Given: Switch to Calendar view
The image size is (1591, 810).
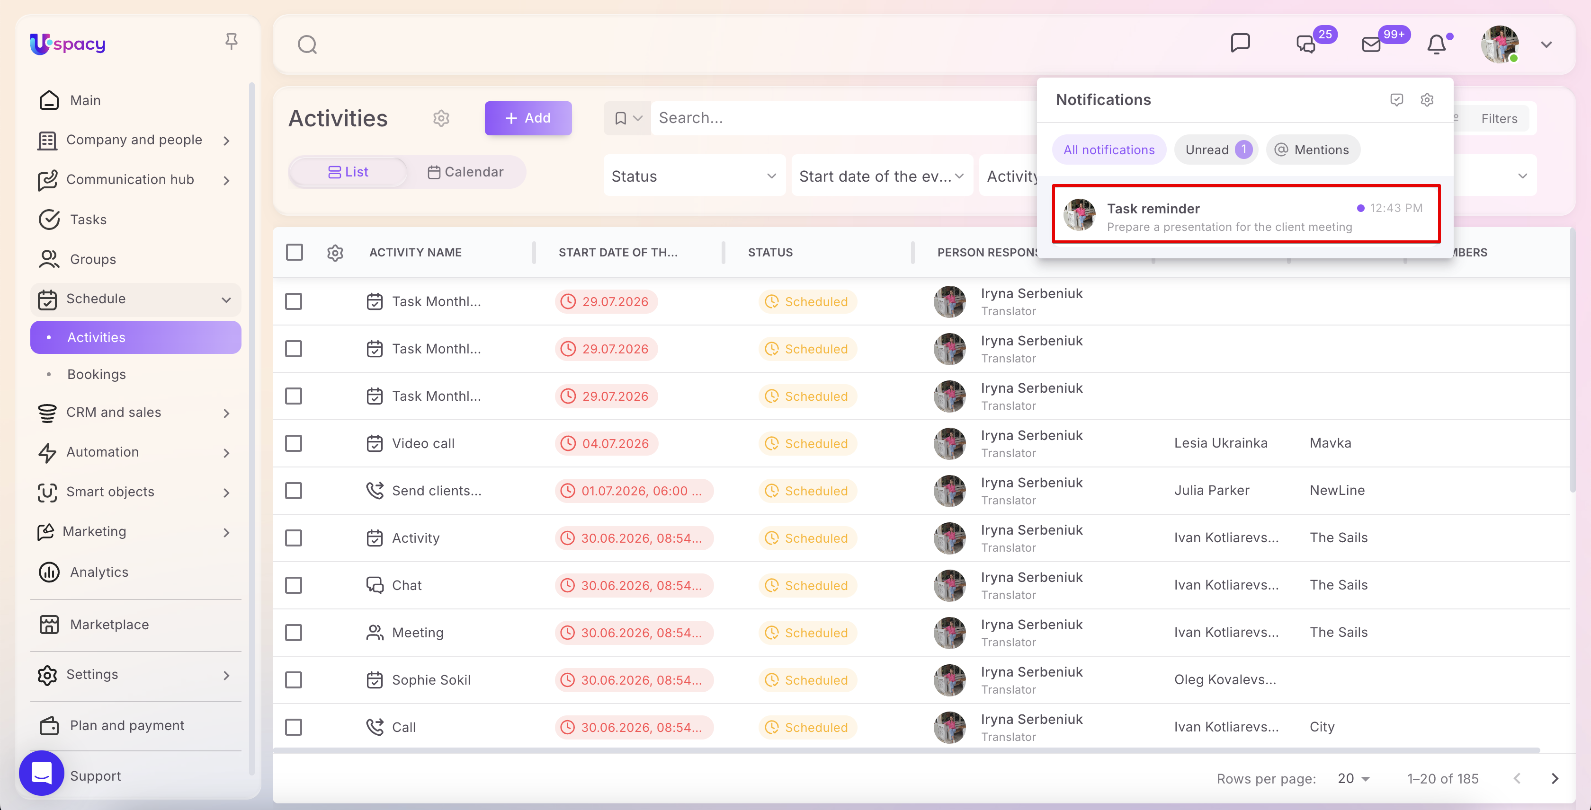Looking at the screenshot, I should (x=465, y=172).
